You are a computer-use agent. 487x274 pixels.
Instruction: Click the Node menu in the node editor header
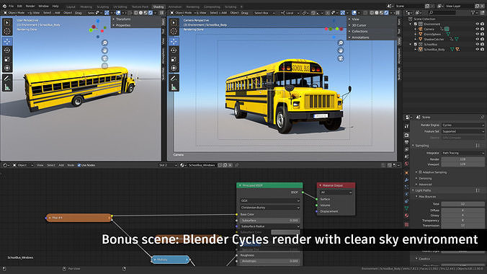click(x=71, y=165)
